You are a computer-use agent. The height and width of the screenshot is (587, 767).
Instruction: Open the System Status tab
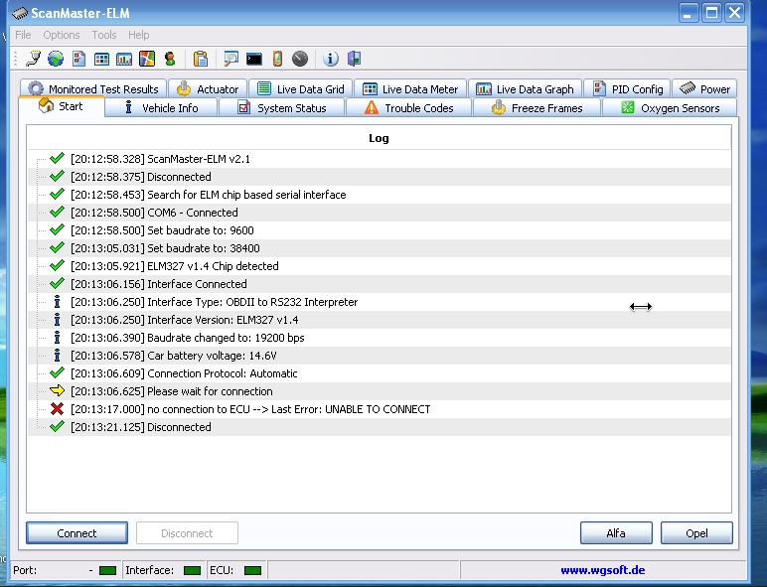(x=282, y=107)
